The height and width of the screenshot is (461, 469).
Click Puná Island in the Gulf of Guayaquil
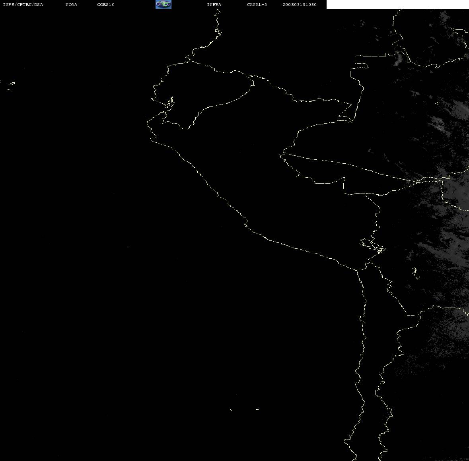tap(169, 104)
